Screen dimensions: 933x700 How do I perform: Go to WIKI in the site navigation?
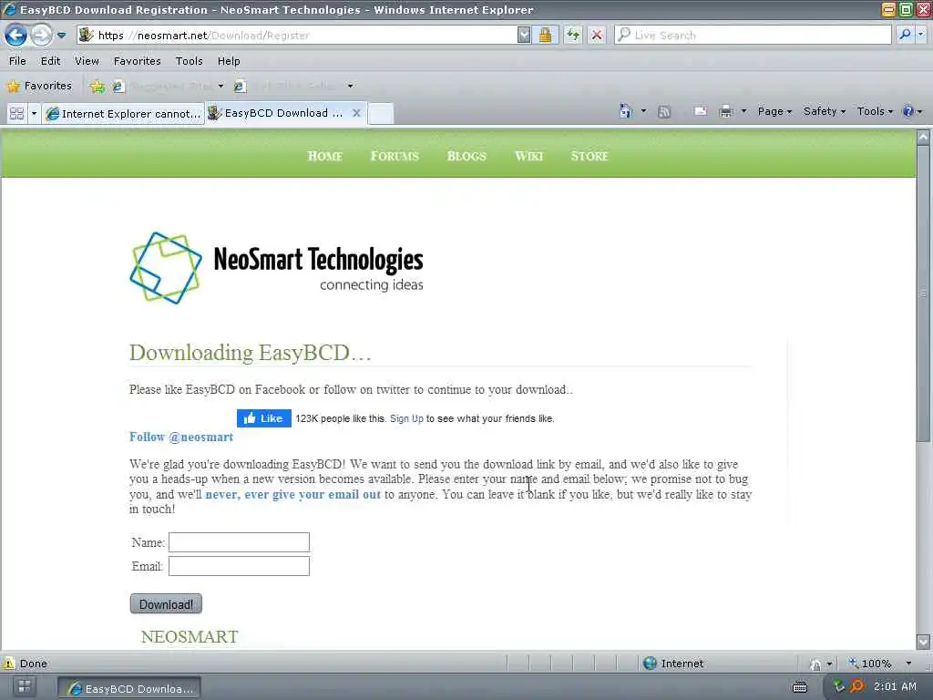point(529,156)
